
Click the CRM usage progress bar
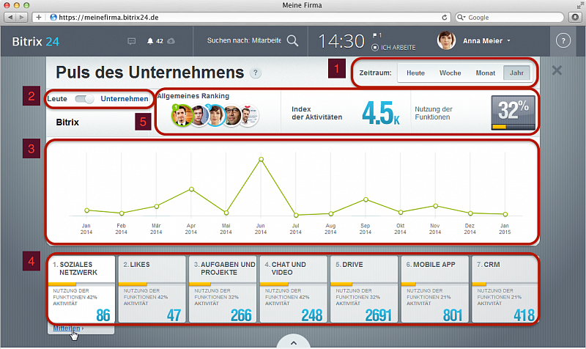click(505, 284)
